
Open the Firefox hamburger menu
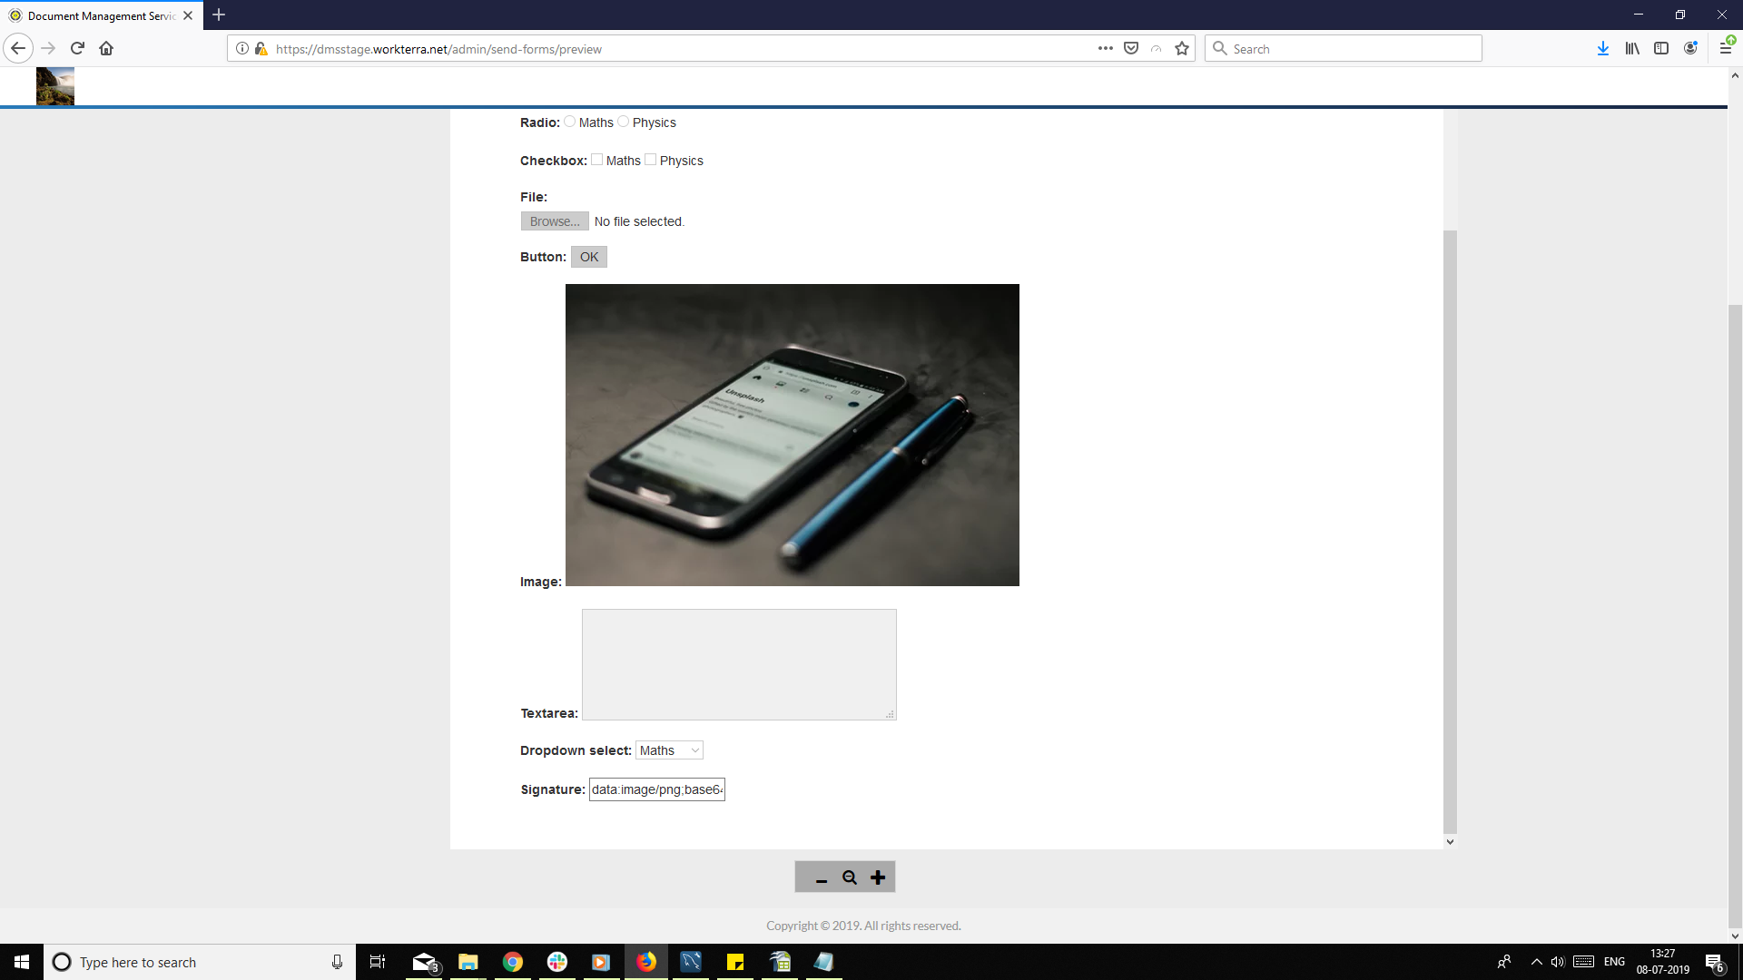tap(1726, 49)
